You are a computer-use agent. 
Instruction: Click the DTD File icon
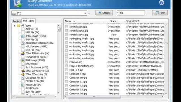pyautogui.click(x=23, y=50)
